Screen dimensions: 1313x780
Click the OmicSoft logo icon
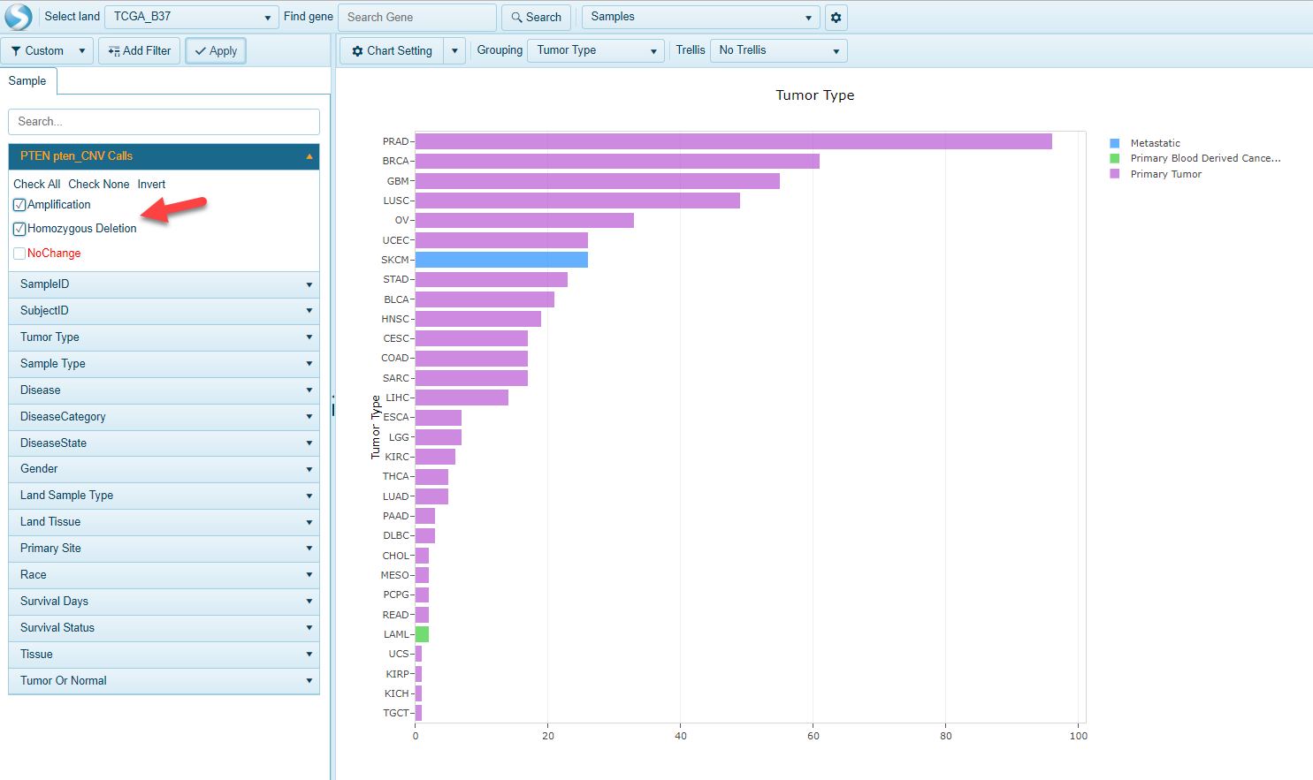[x=18, y=17]
